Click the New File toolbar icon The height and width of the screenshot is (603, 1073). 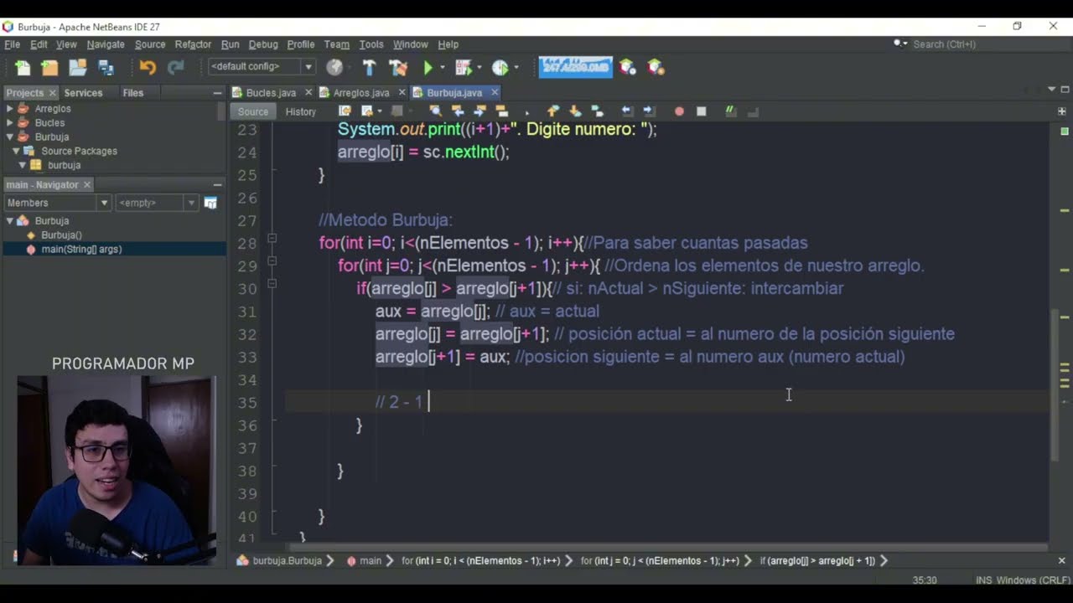[23, 68]
